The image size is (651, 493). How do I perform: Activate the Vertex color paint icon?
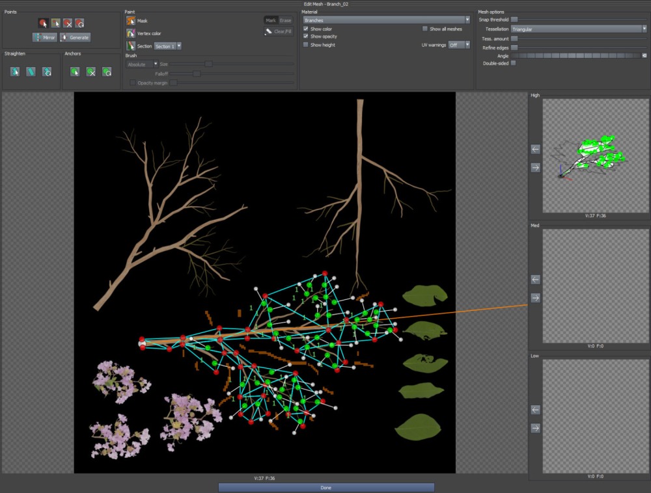(x=131, y=33)
